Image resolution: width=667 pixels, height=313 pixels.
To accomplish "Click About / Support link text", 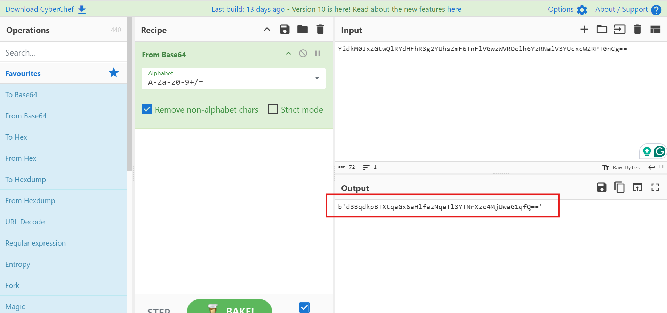I will [x=621, y=9].
